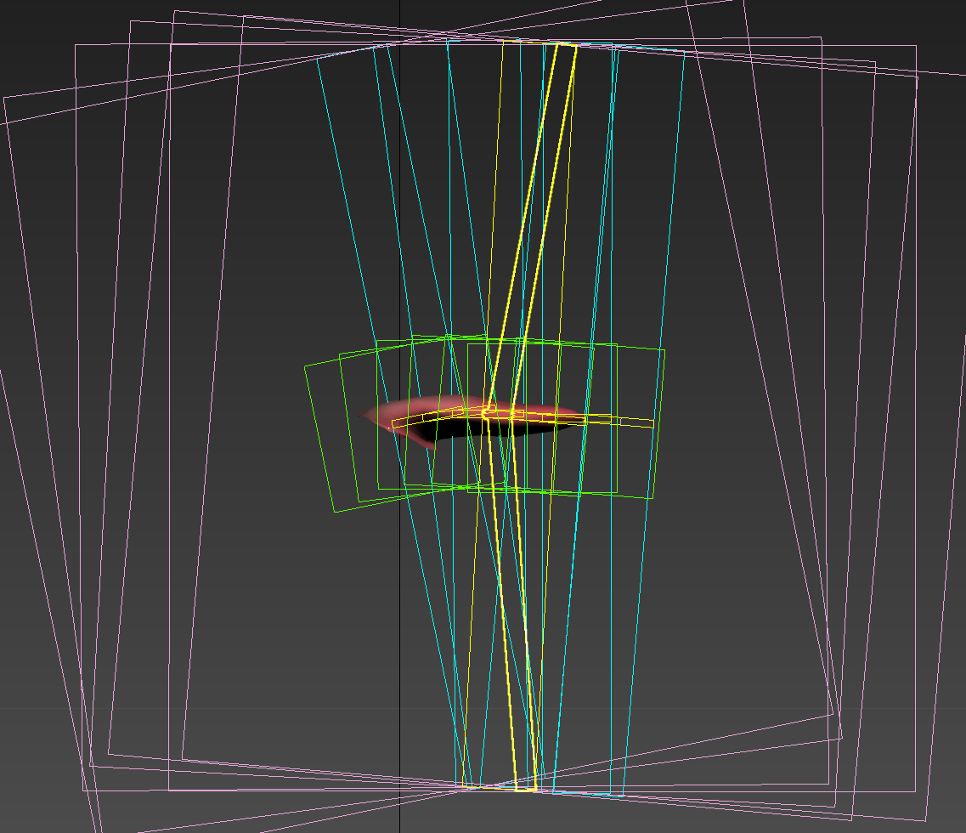Viewport: 966px width, 833px height.
Task: Click the small yellow joint square at mesh center
Action: (489, 411)
